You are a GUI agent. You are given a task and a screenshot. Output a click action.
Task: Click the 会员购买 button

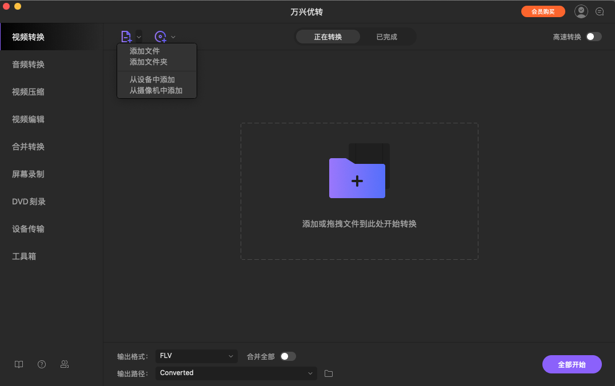542,11
